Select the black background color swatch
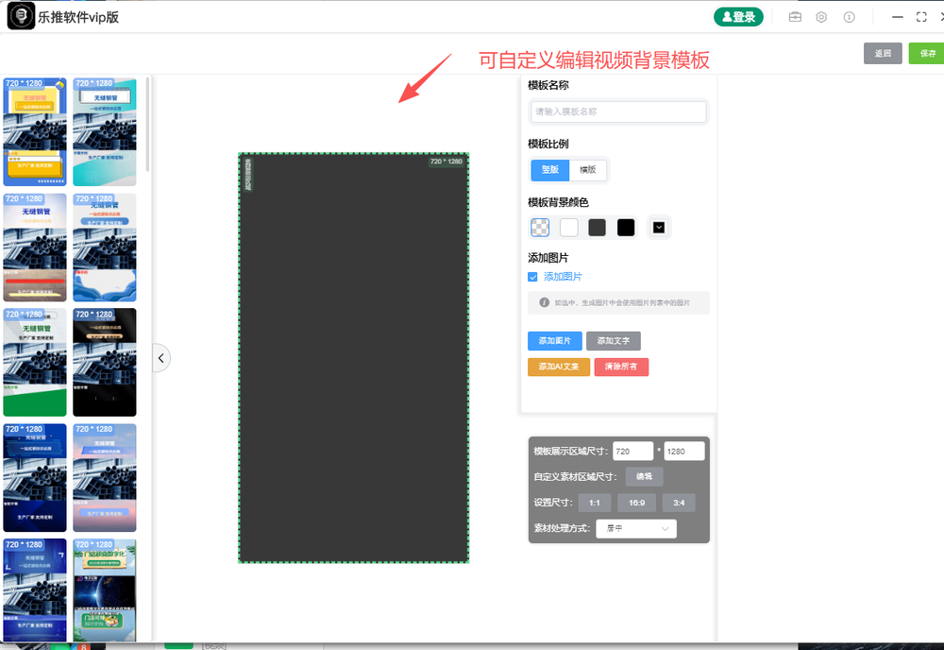944x650 pixels. (625, 227)
